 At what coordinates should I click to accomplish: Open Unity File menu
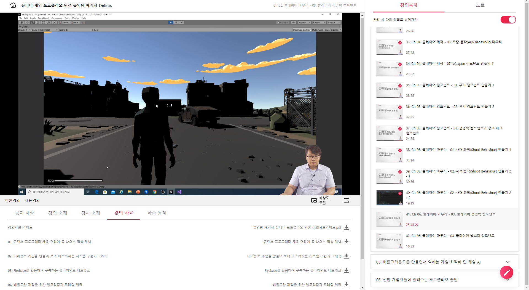[x=20, y=18]
